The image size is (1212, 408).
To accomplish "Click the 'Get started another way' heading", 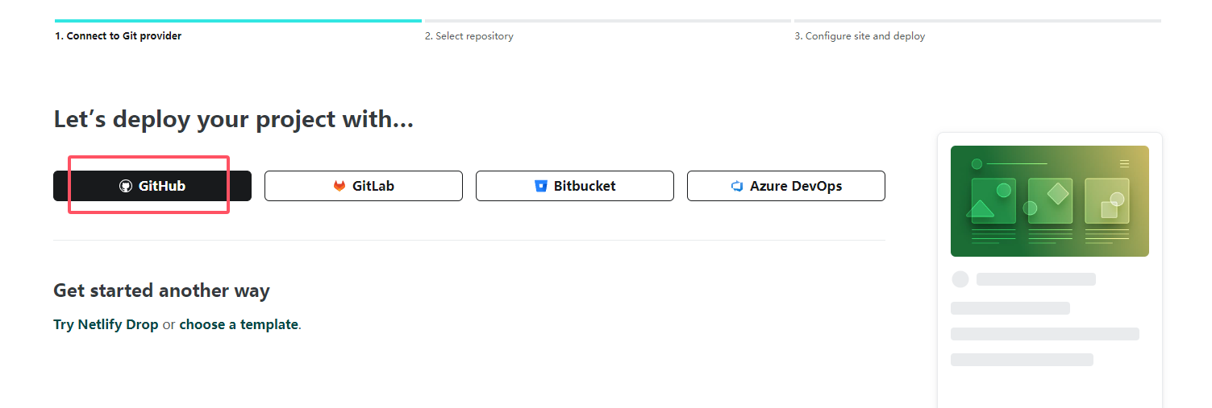I will click(161, 291).
